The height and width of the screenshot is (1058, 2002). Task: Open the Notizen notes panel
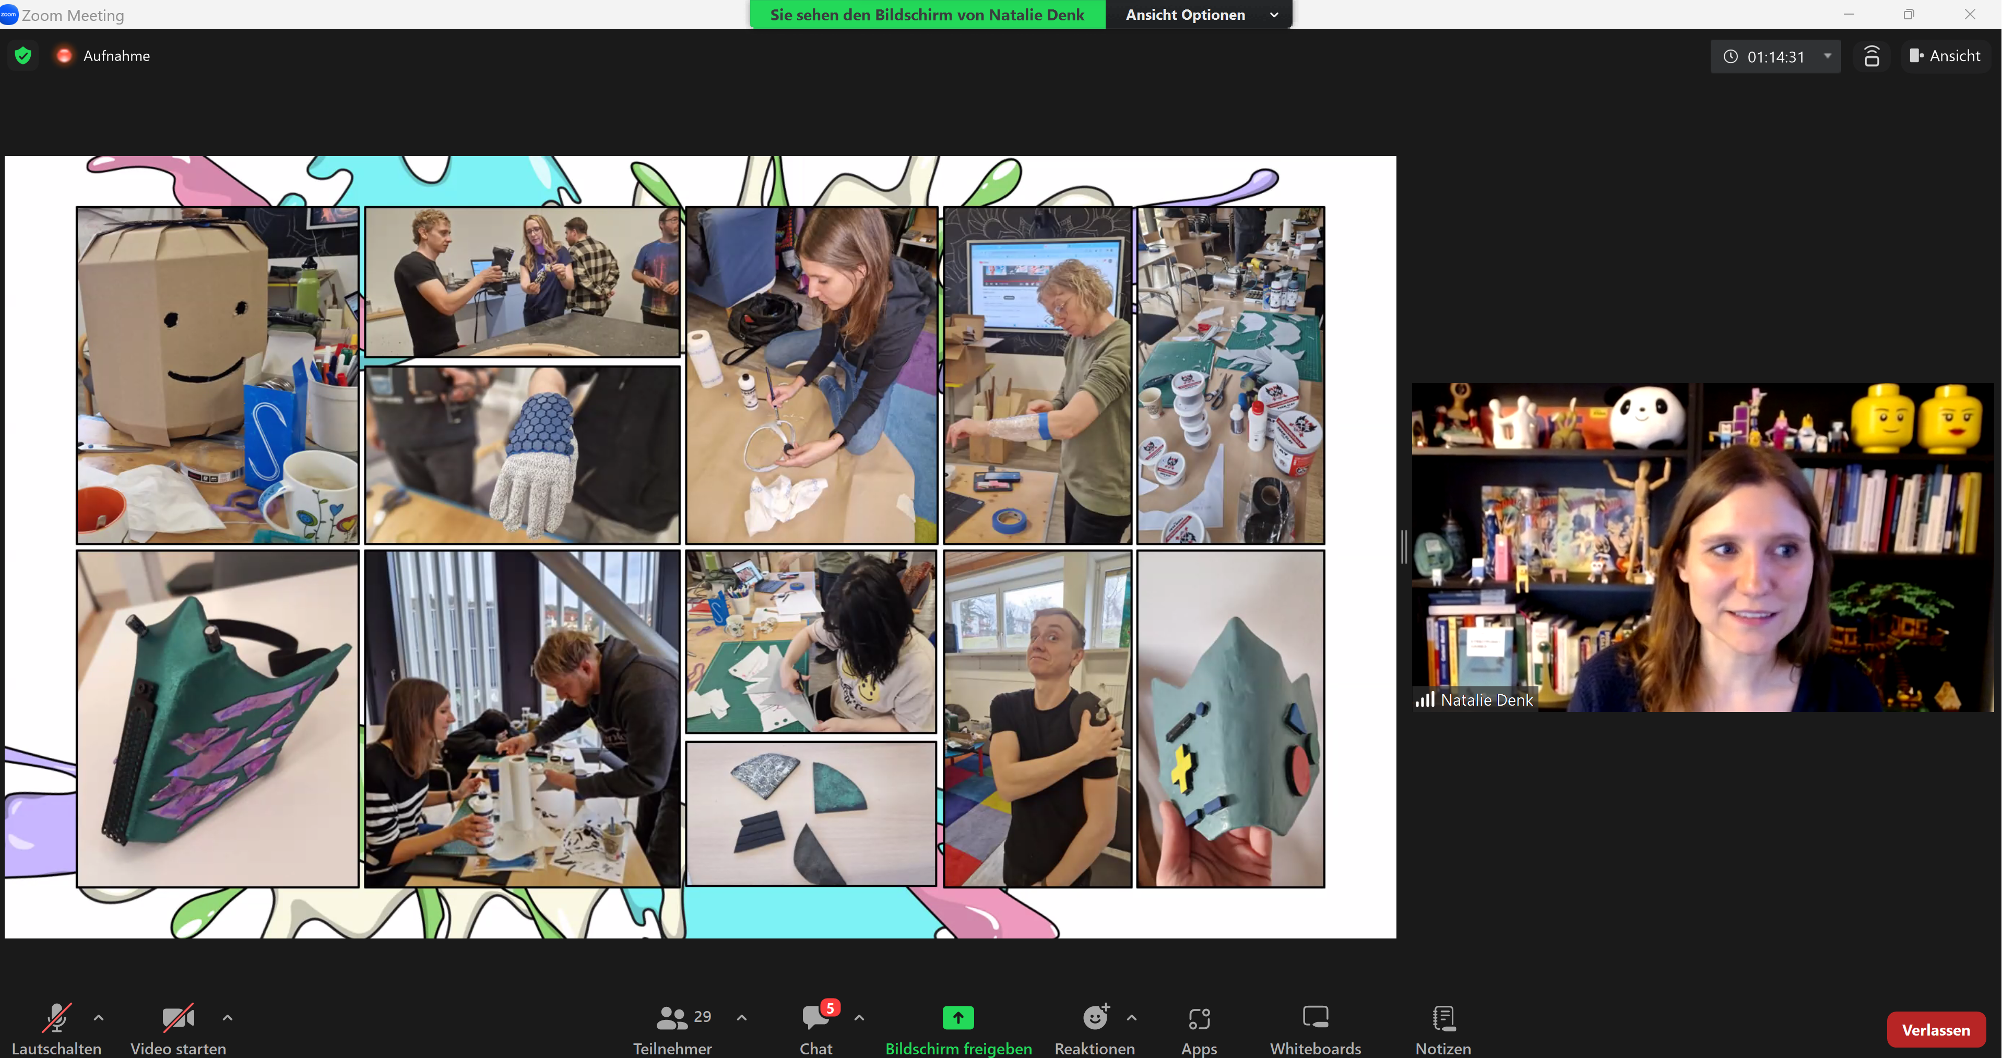tap(1443, 1029)
